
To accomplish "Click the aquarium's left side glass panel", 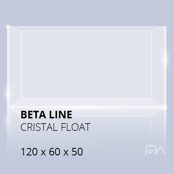I will coord(14,65).
